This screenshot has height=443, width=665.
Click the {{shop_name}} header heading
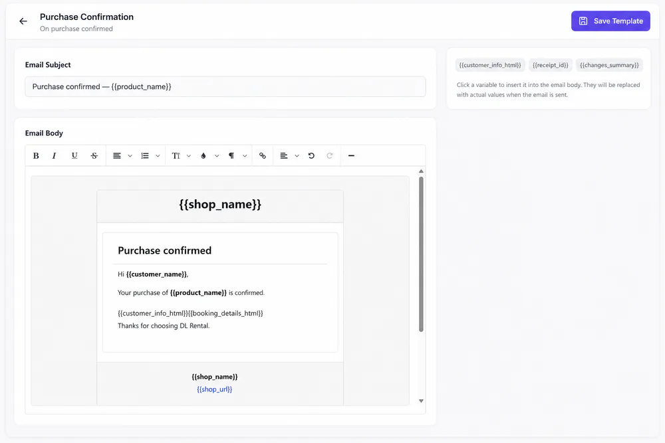click(220, 204)
